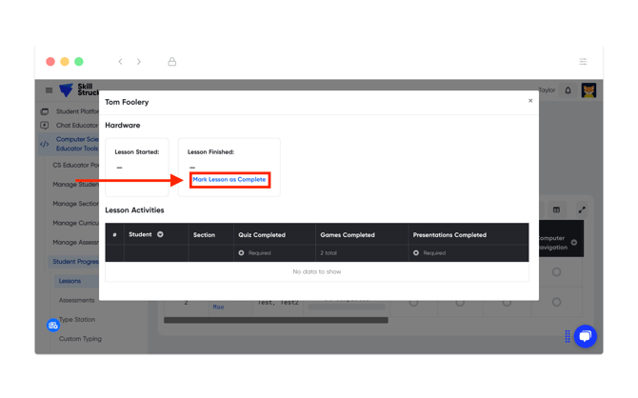Expand the Computer Navigation column arrow
638x398 pixels.
pyautogui.click(x=573, y=243)
